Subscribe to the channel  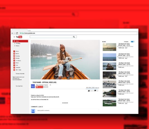[x=39, y=87]
